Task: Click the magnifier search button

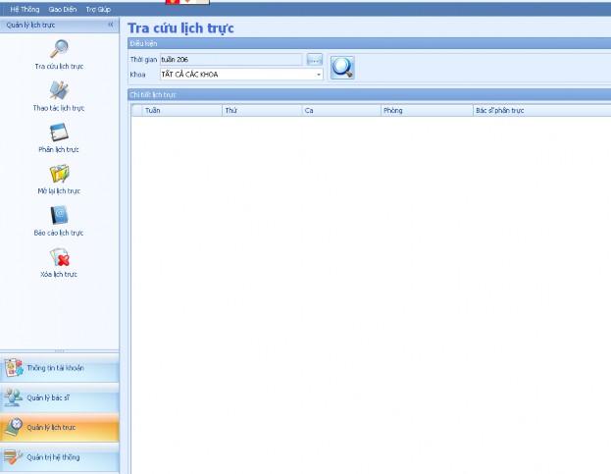Action: click(x=342, y=67)
